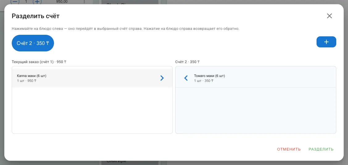Viewport: 348px width, 165px height.
Task: Select the Счёт 2 · 350 ₸ chip
Action: pos(33,43)
